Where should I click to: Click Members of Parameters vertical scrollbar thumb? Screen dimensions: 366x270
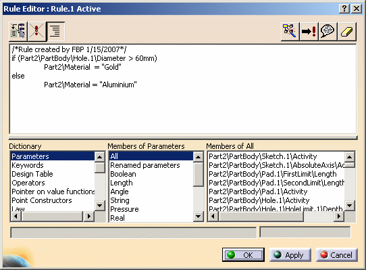click(199, 175)
